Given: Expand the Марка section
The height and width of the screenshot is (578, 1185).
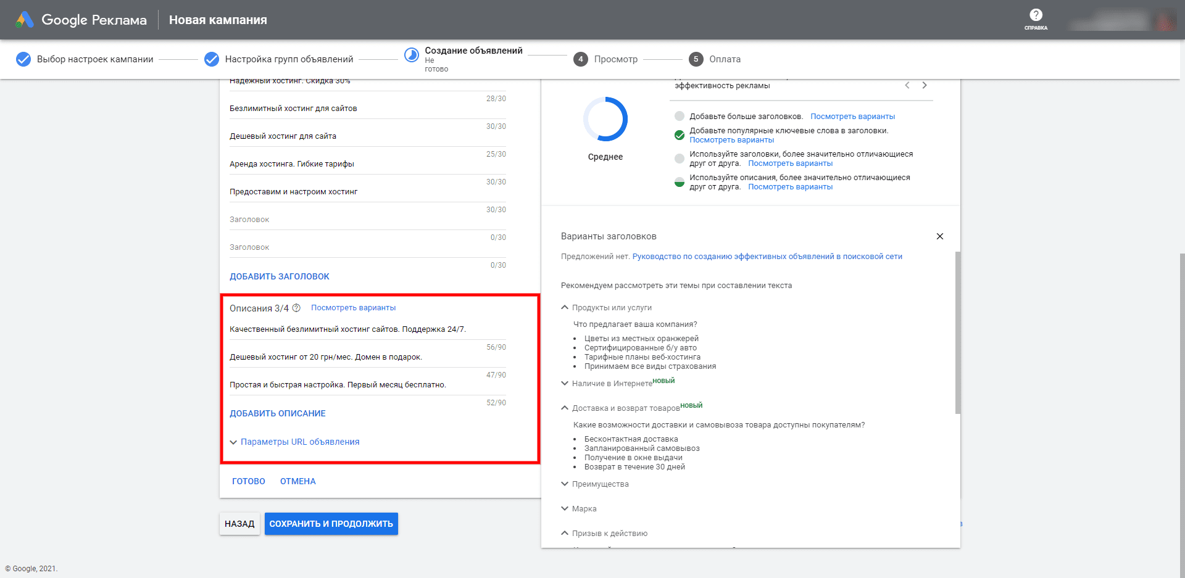Looking at the screenshot, I should point(565,508).
